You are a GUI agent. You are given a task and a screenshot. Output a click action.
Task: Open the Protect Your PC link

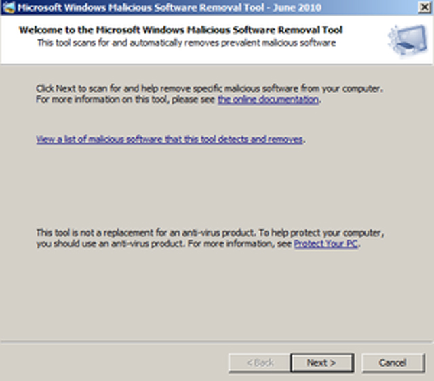click(325, 244)
